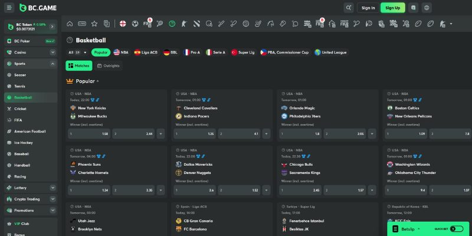Switch to the Outrights tab

(x=109, y=65)
